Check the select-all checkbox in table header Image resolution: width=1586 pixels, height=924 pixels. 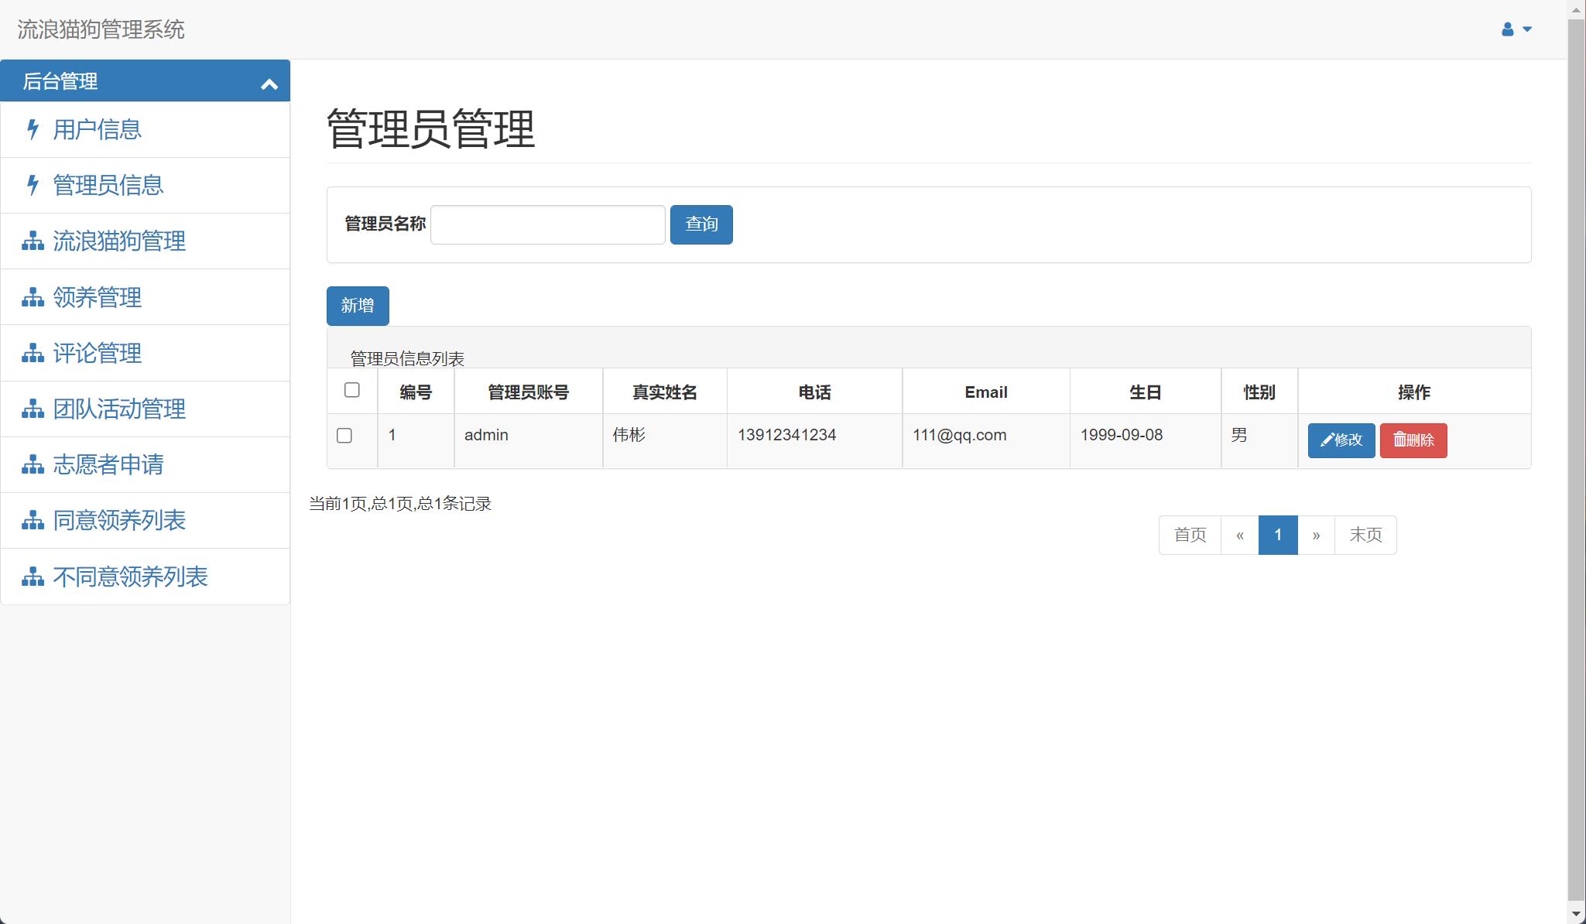(352, 390)
